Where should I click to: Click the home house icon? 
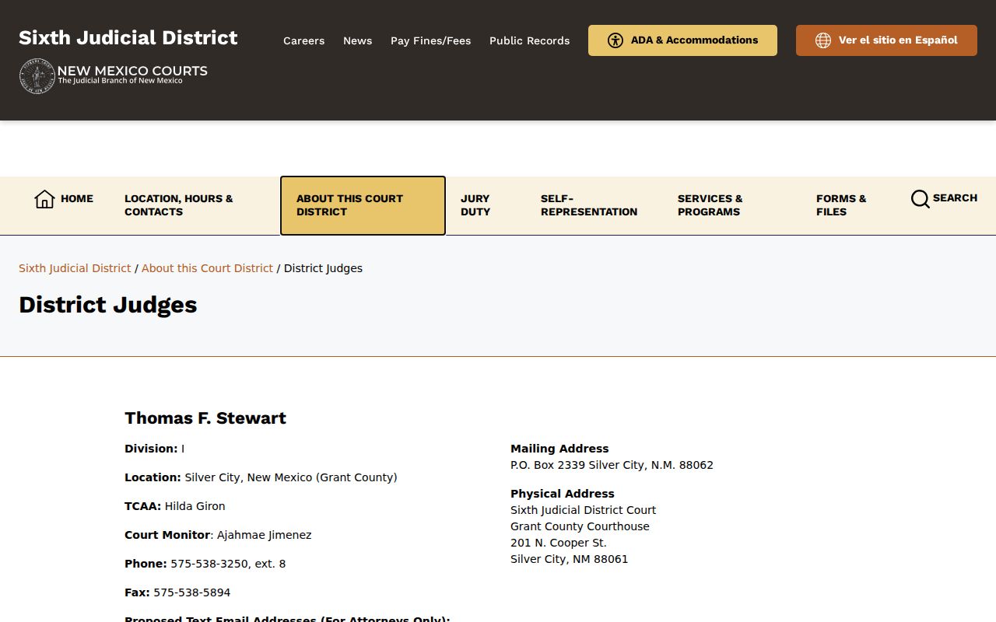[44, 199]
